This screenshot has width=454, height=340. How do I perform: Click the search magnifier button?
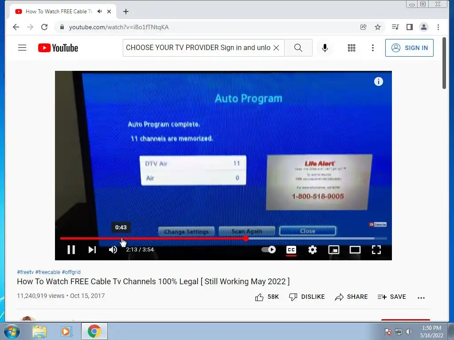point(298,48)
